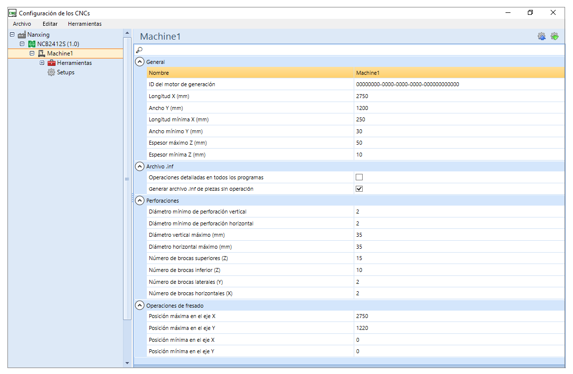The image size is (573, 374).
Task: Select Machine1 tree item
Action: [60, 53]
